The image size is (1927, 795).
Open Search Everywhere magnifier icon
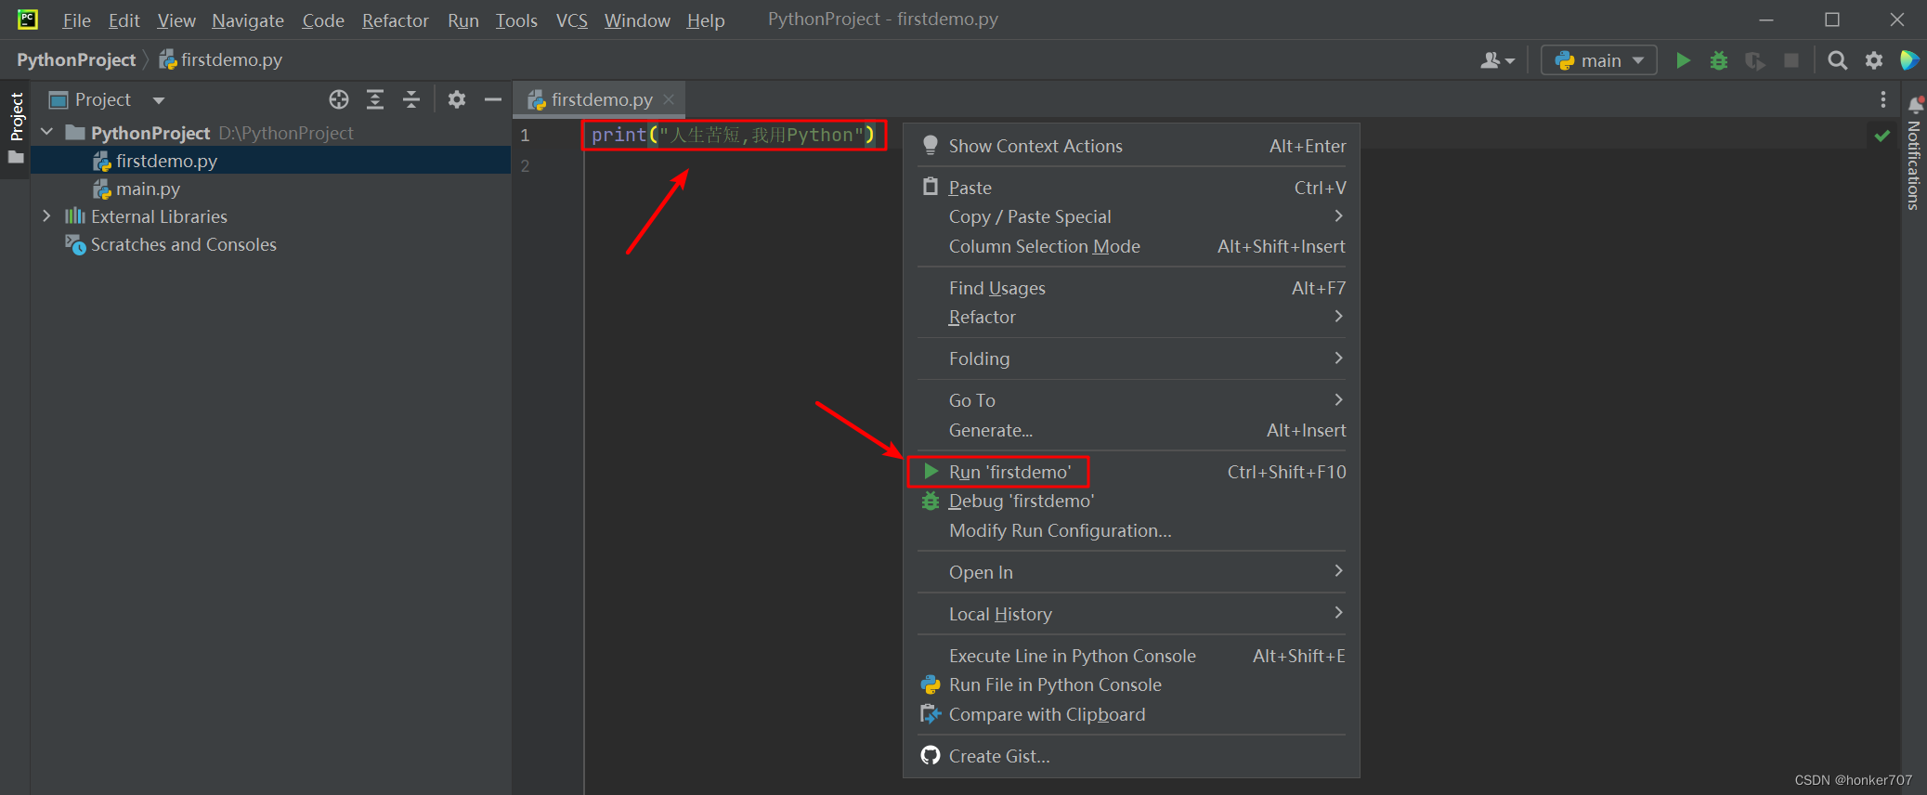click(1837, 60)
